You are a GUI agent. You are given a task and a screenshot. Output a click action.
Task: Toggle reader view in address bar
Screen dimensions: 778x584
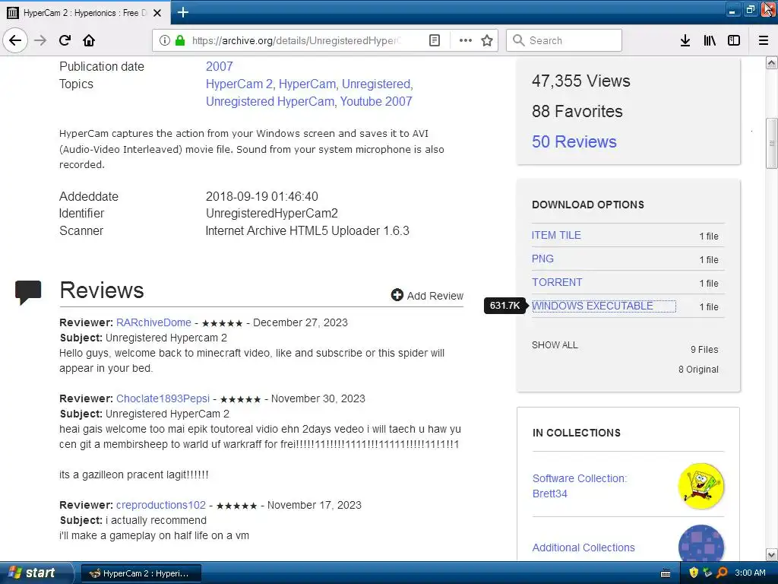click(434, 40)
